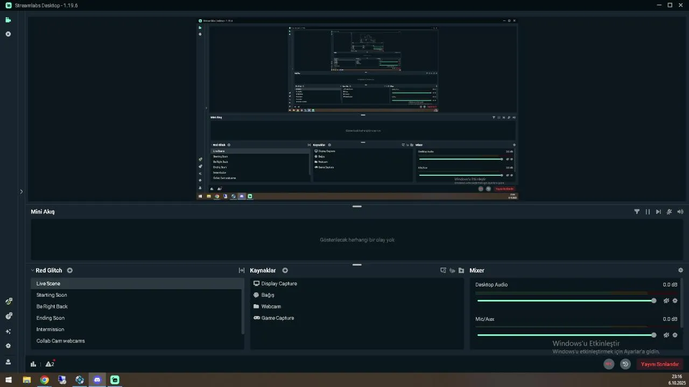Select the Game Capture source
689x387 pixels.
click(357, 318)
